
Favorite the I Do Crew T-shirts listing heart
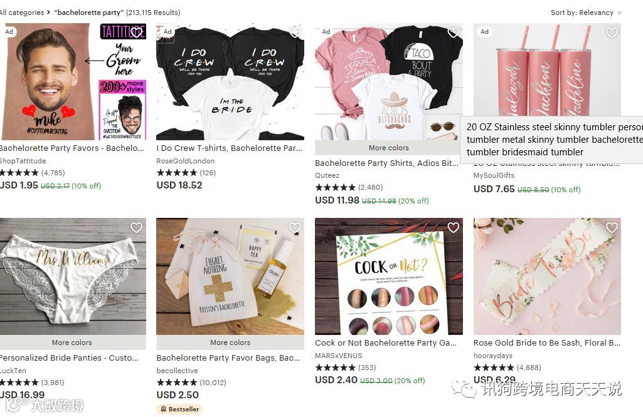tap(295, 33)
